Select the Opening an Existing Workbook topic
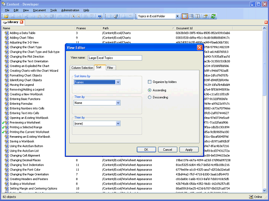Viewport: 269px width, 201px height. pyautogui.click(x=29, y=118)
